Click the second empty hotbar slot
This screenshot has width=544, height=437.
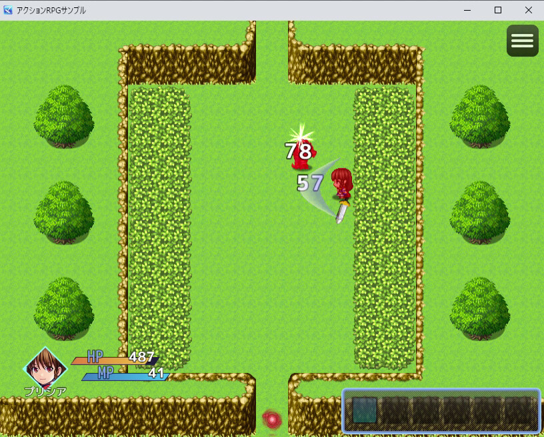394,410
